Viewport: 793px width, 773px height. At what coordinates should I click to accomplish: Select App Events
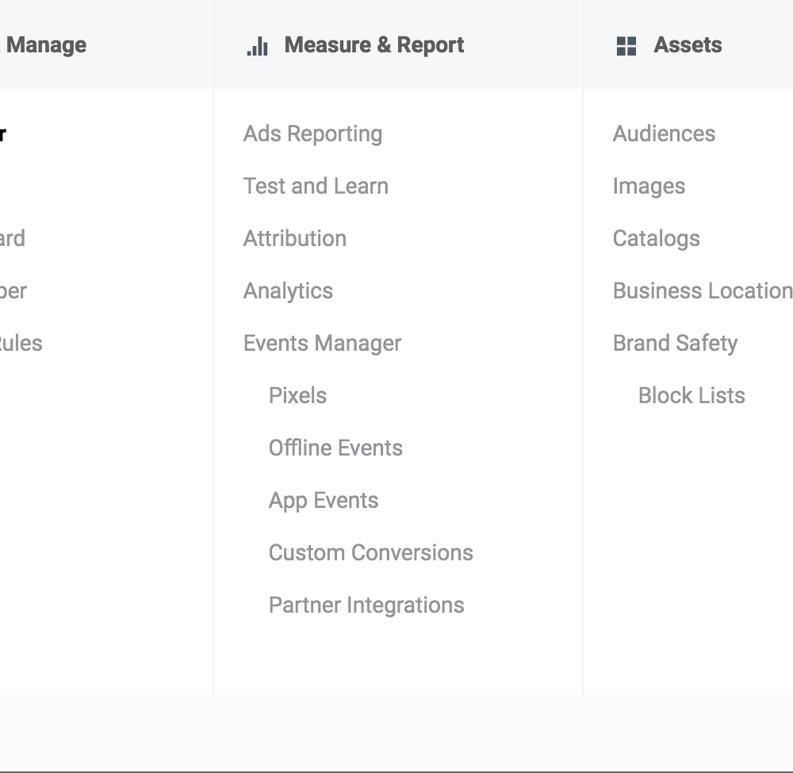point(324,501)
